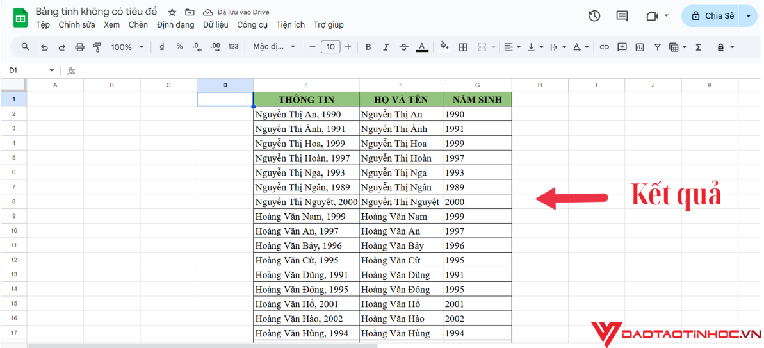Move spreadsheet to folder icon
Screen dimensions: 764x348
pos(190,12)
